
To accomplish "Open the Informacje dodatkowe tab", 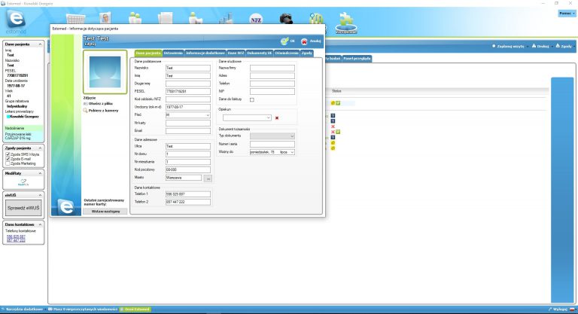I will (x=205, y=53).
